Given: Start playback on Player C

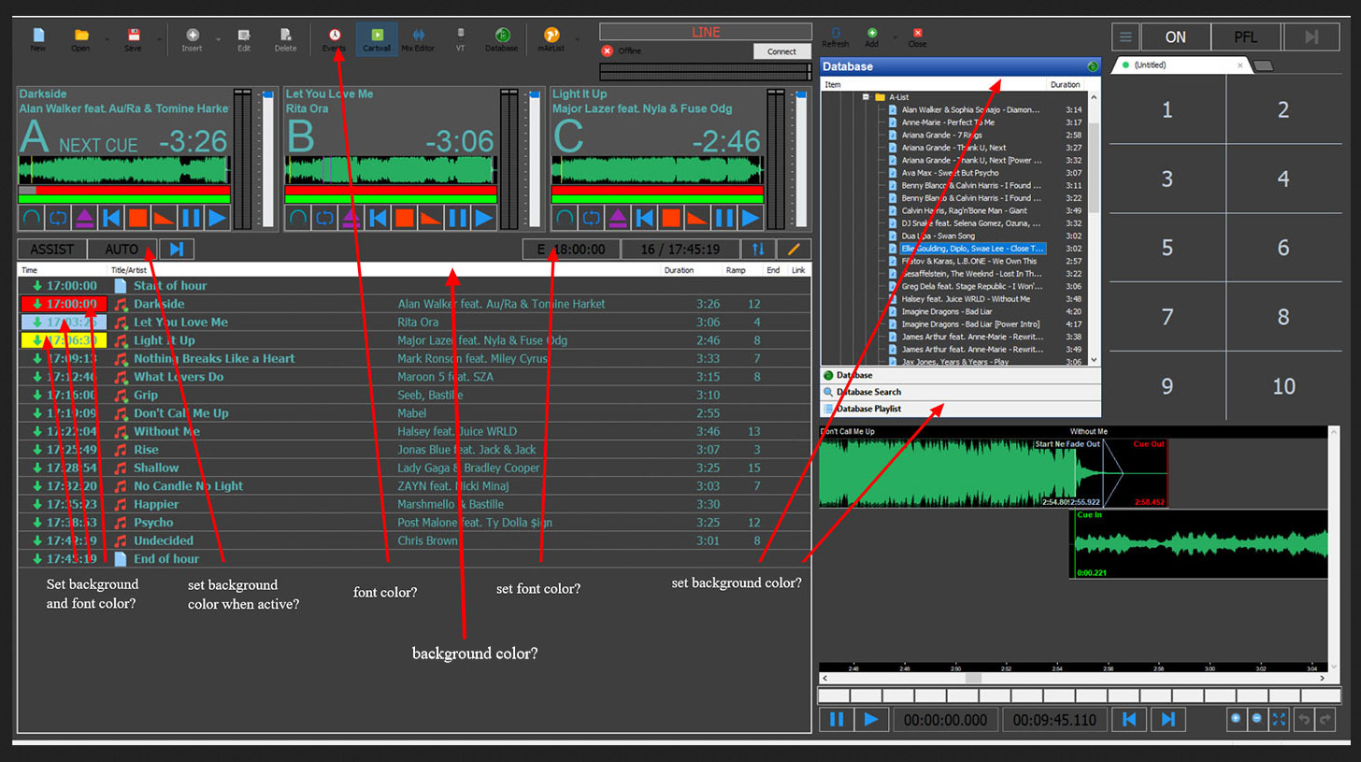Looking at the screenshot, I should coord(751,219).
